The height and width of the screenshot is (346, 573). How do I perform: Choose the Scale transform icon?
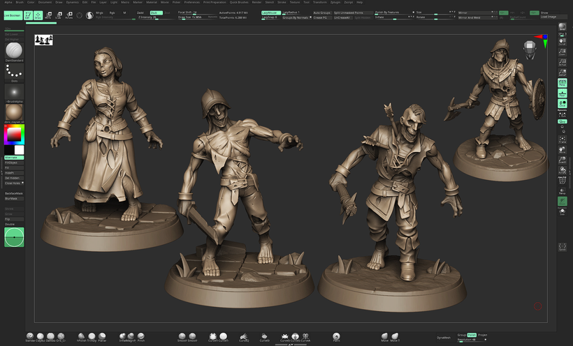point(59,14)
